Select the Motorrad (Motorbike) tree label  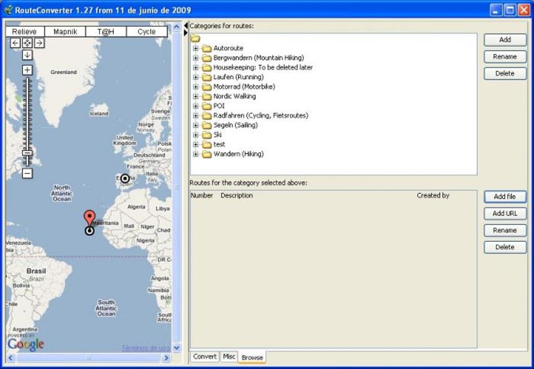pos(244,87)
